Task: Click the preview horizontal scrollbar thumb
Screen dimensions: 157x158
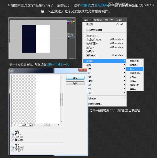Action: 46,125
